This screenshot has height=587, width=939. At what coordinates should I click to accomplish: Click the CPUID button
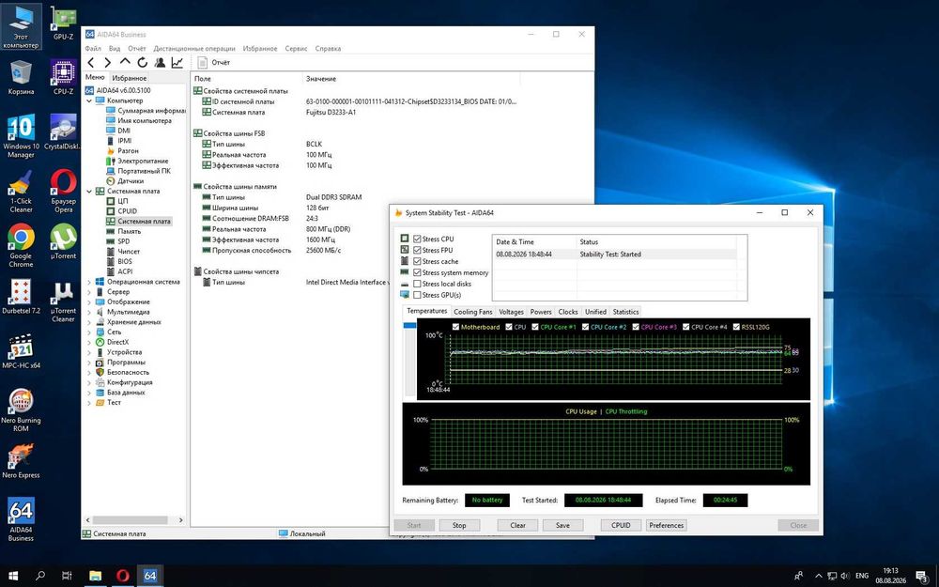[621, 525]
